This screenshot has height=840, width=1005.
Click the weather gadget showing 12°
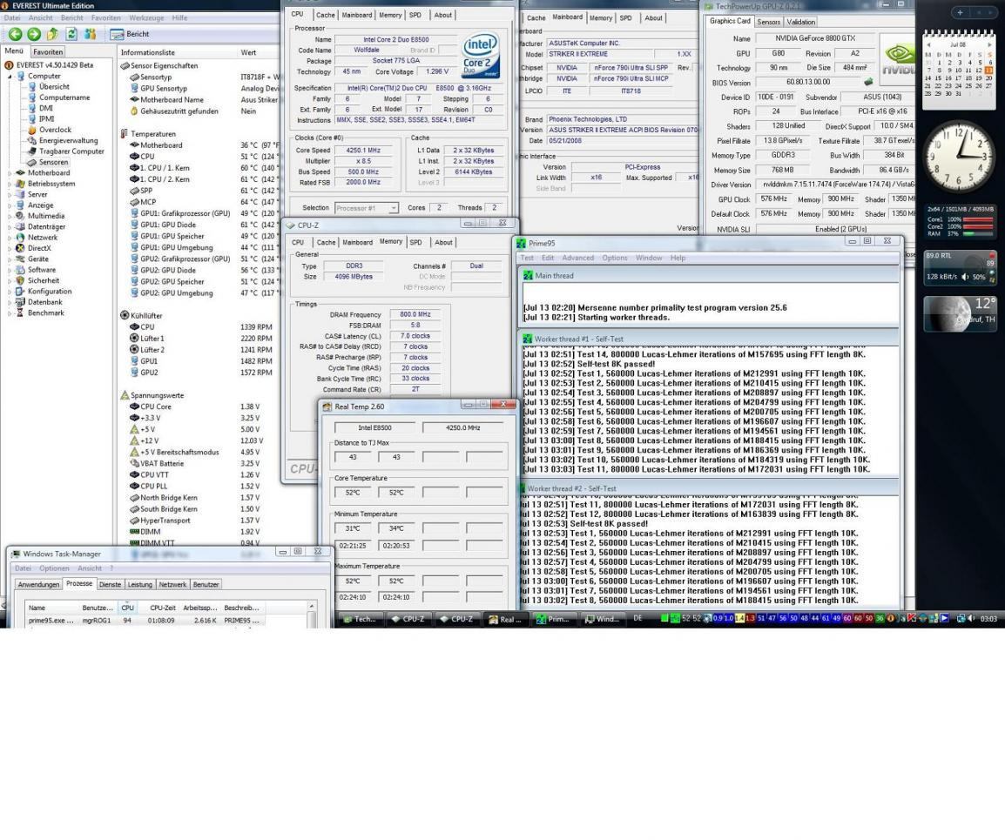960,312
